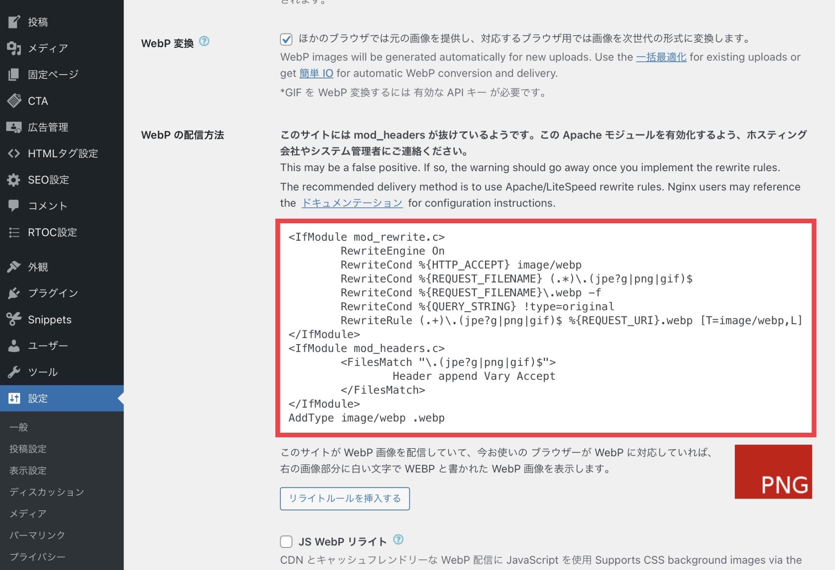Open the プラグイン menu item
The height and width of the screenshot is (570, 835).
point(62,293)
